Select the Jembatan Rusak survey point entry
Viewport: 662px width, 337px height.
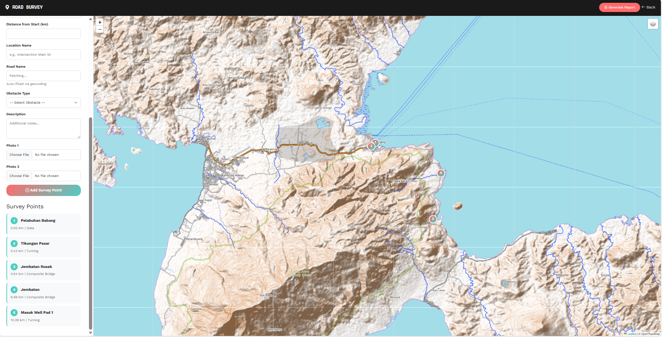pos(43,270)
